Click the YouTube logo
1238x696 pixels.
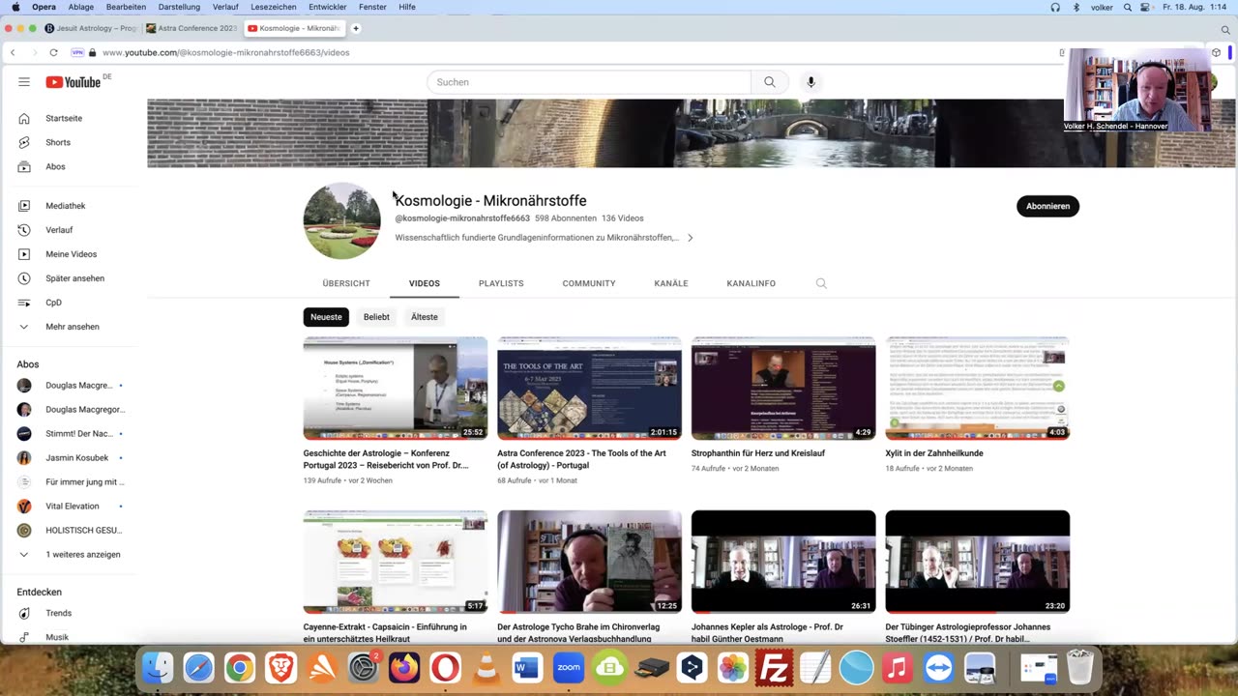73,82
